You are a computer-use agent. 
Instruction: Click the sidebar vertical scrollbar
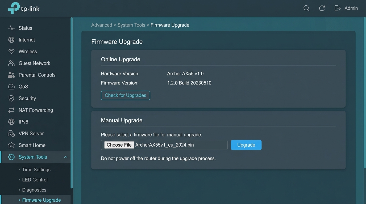click(x=72, y=103)
